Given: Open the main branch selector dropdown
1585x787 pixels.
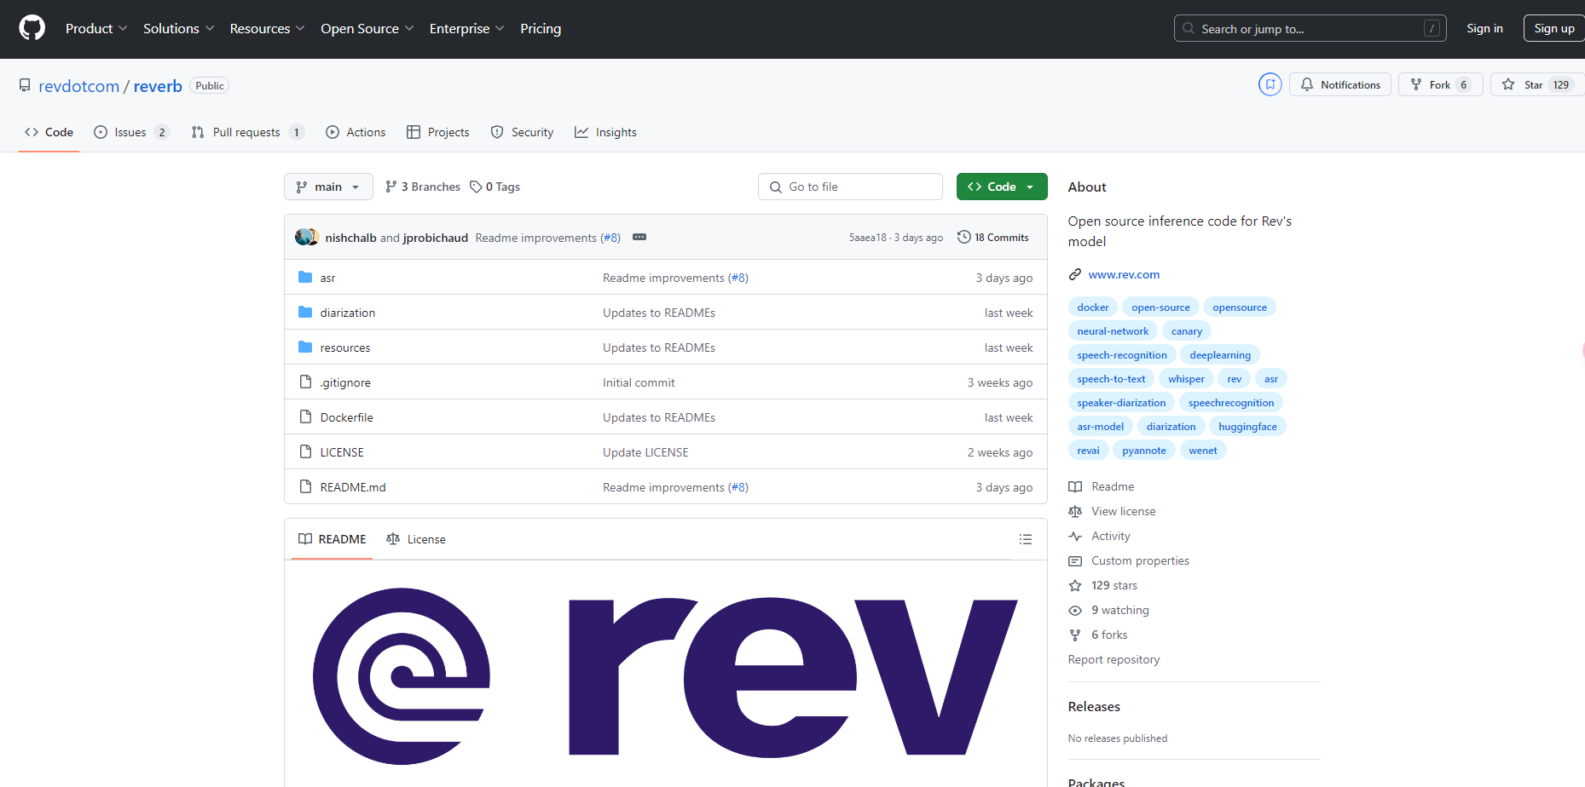Looking at the screenshot, I should pyautogui.click(x=328, y=187).
